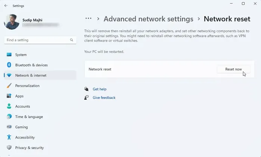Image resolution: width=261 pixels, height=157 pixels.
Task: Click the Accounts person icon
Action: click(9, 106)
